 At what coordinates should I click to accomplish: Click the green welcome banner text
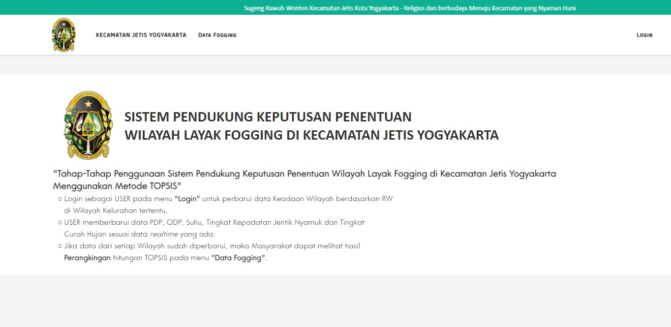410,8
